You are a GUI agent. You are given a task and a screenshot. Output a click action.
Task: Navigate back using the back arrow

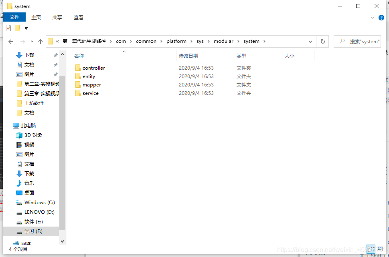click(x=11, y=41)
